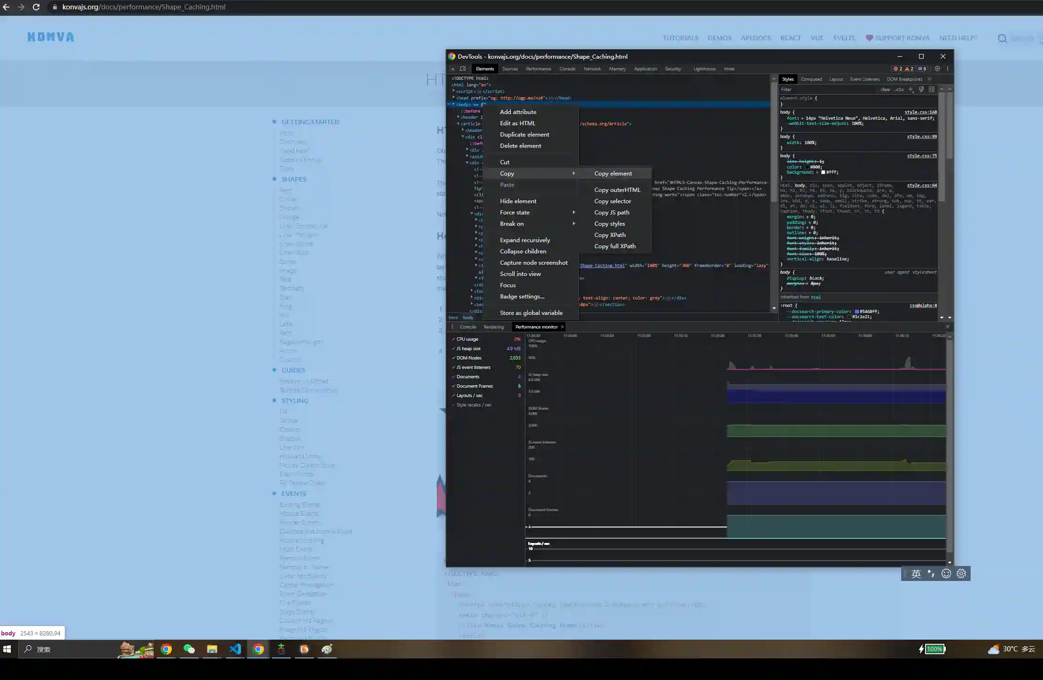
Task: Click the new style rule plus icon
Action: click(x=911, y=89)
